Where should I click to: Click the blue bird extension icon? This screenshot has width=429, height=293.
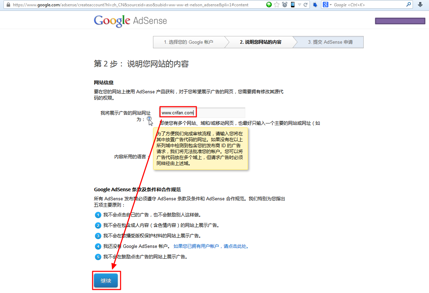315,5
